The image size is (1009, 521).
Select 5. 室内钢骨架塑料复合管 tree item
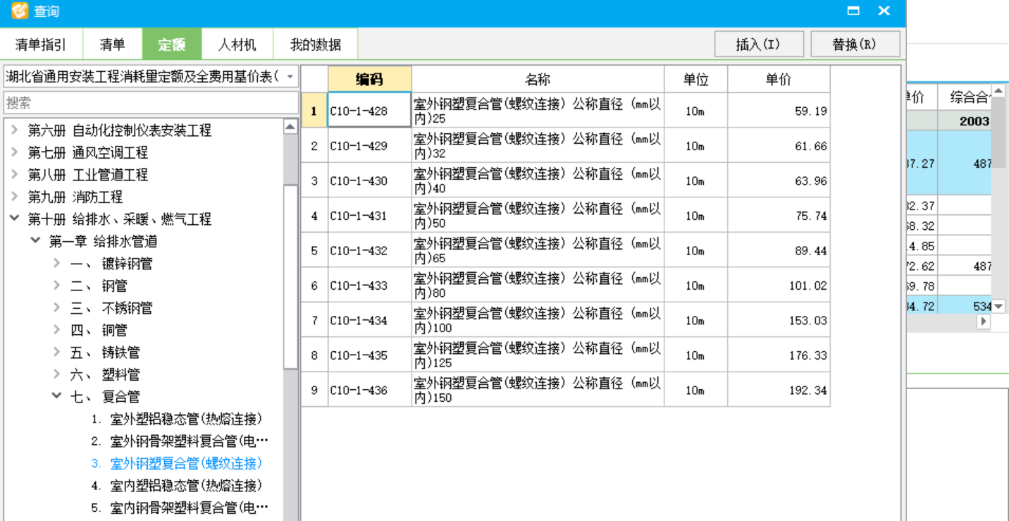pyautogui.click(x=180, y=508)
